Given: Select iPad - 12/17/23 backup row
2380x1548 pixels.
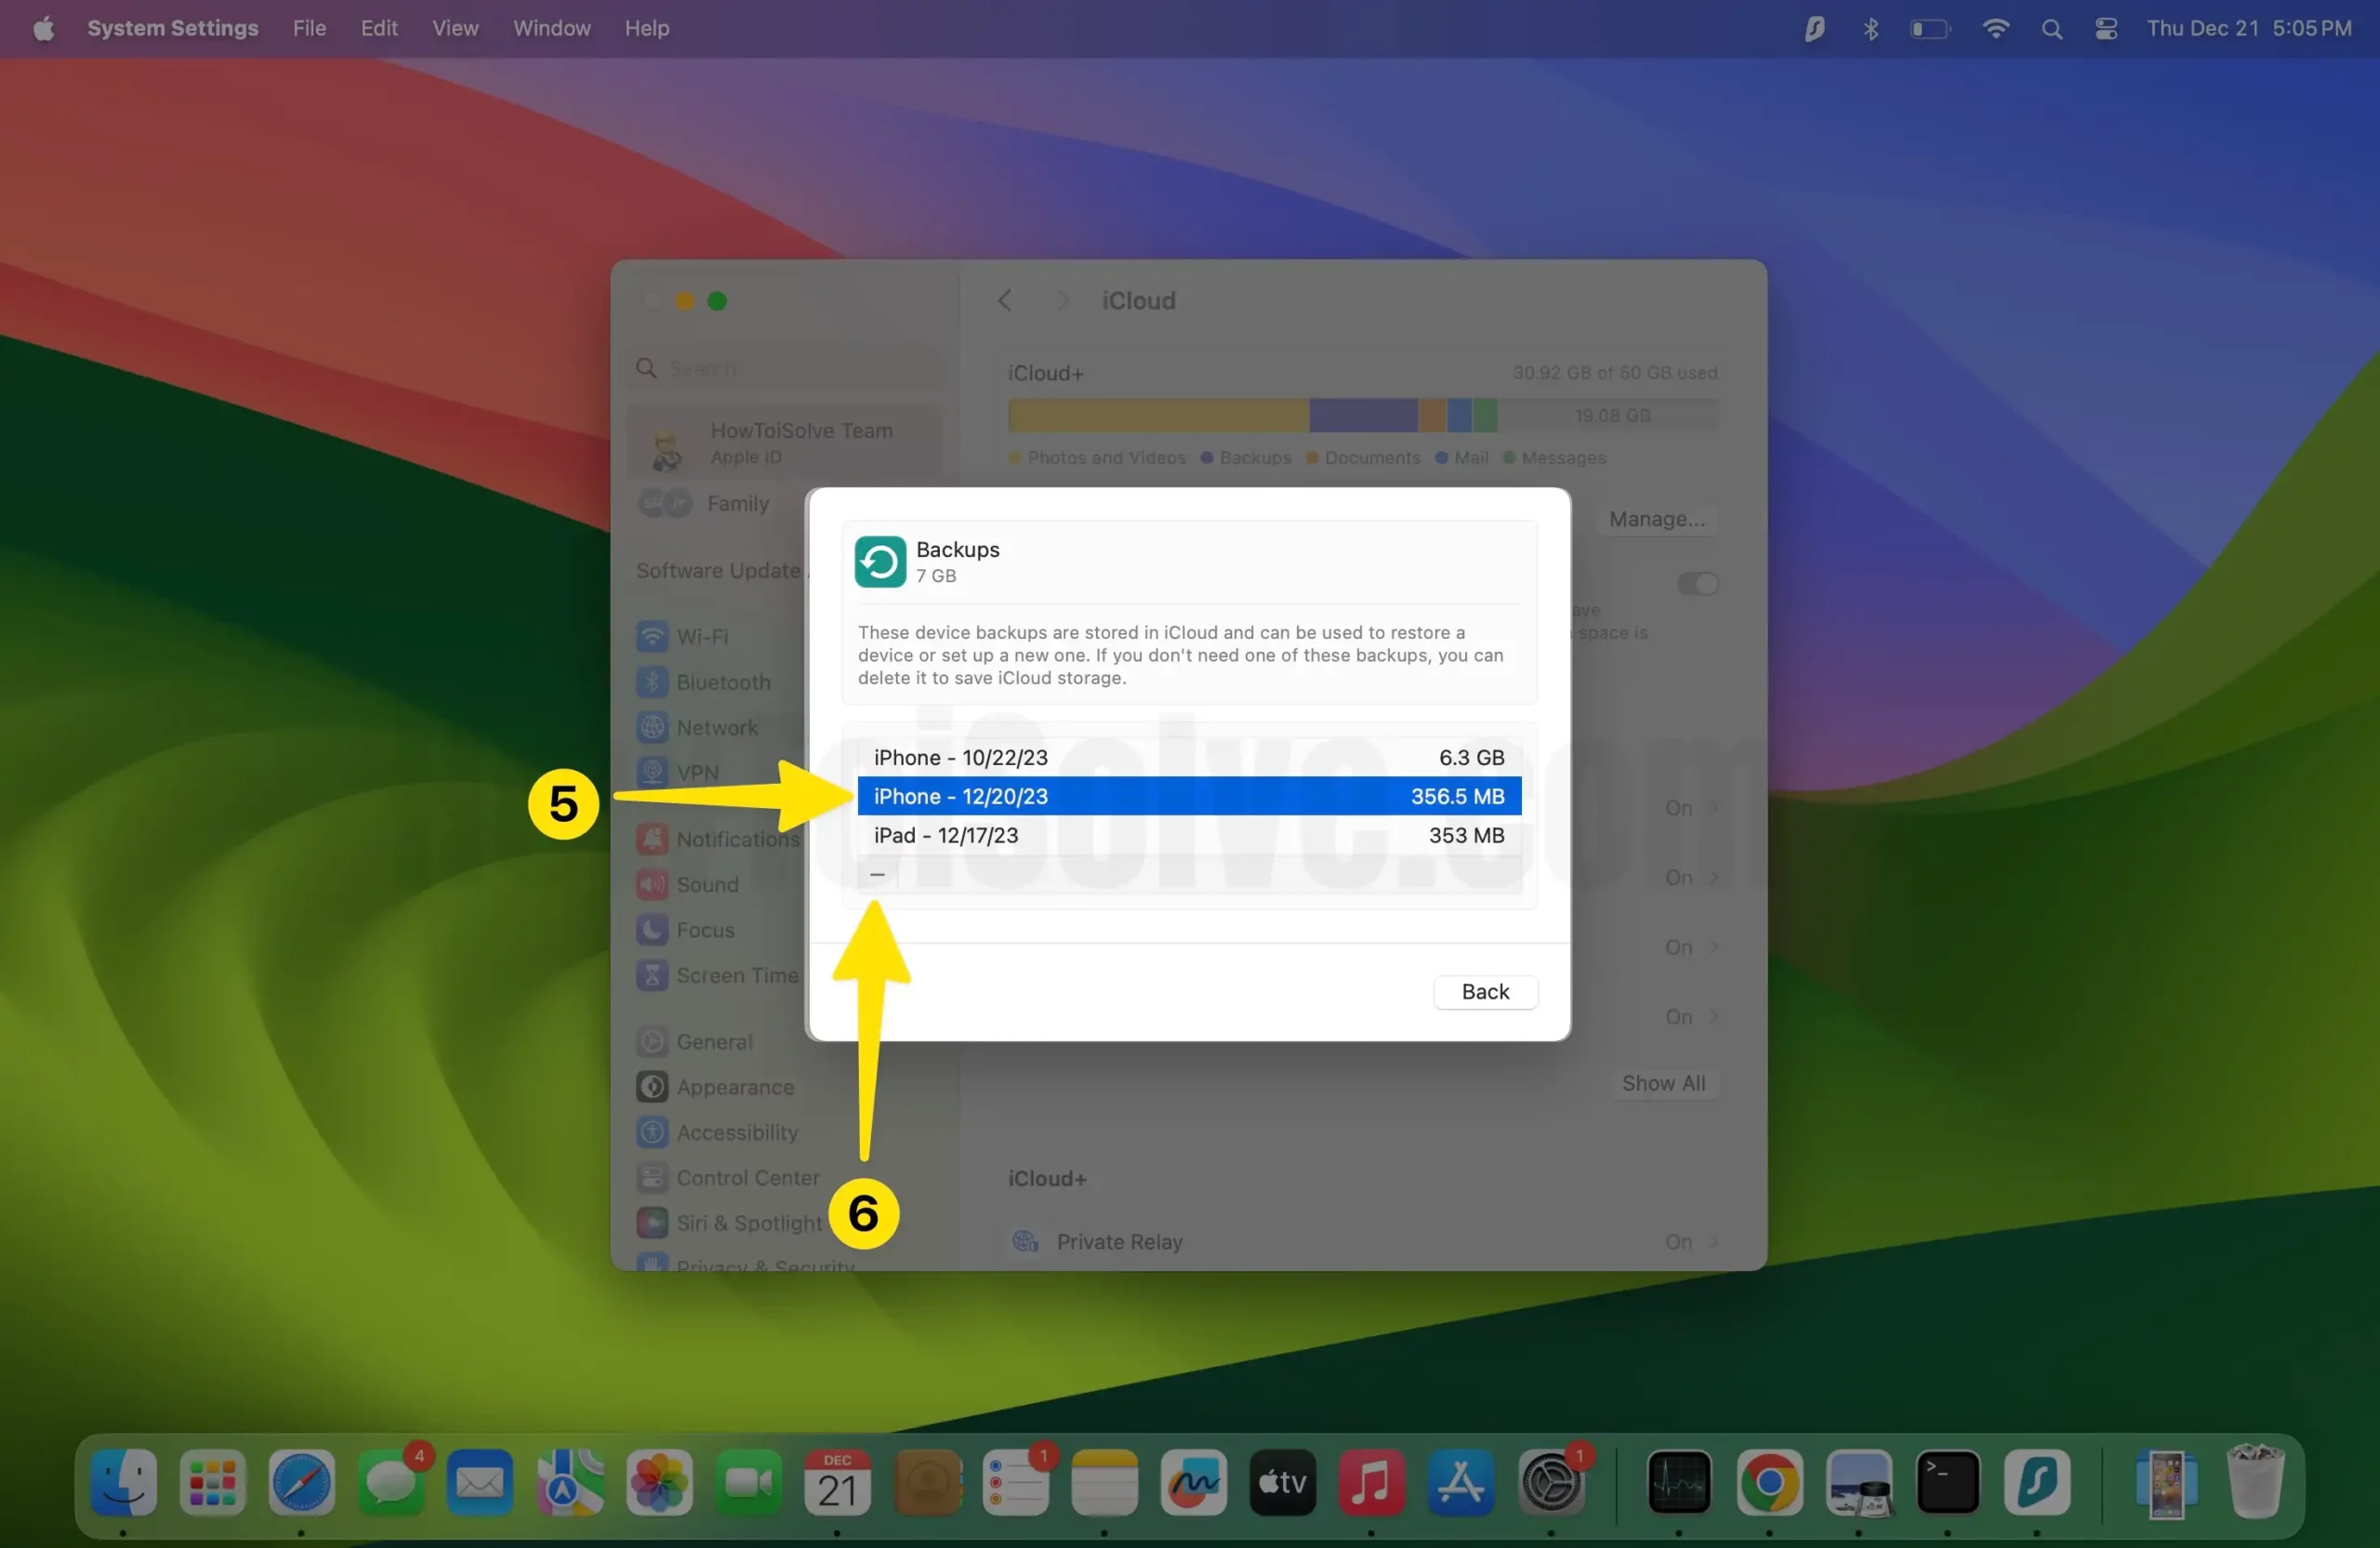Looking at the screenshot, I should (1189, 835).
